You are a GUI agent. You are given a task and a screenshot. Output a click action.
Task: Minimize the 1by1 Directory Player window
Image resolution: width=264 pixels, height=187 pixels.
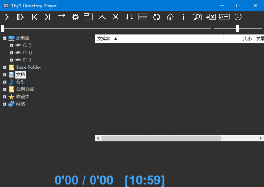[222, 6]
